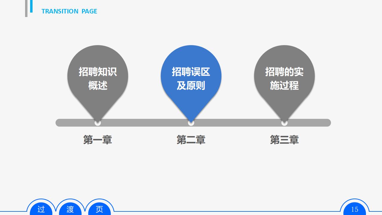This screenshot has height=215, width=382.
Task: Click the 第二章 chapter label
Action: click(191, 140)
